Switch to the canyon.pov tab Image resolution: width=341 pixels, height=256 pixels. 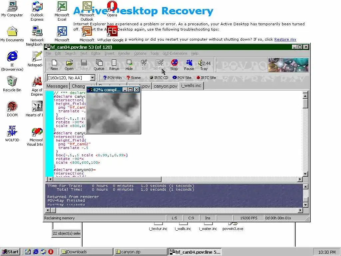166,86
